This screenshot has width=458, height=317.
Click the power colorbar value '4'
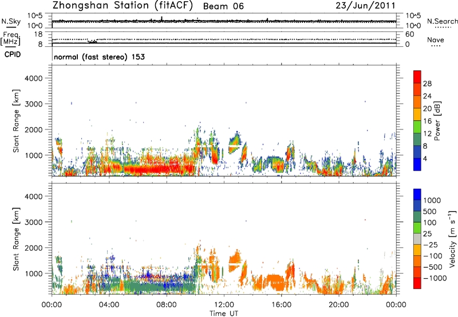(x=425, y=159)
